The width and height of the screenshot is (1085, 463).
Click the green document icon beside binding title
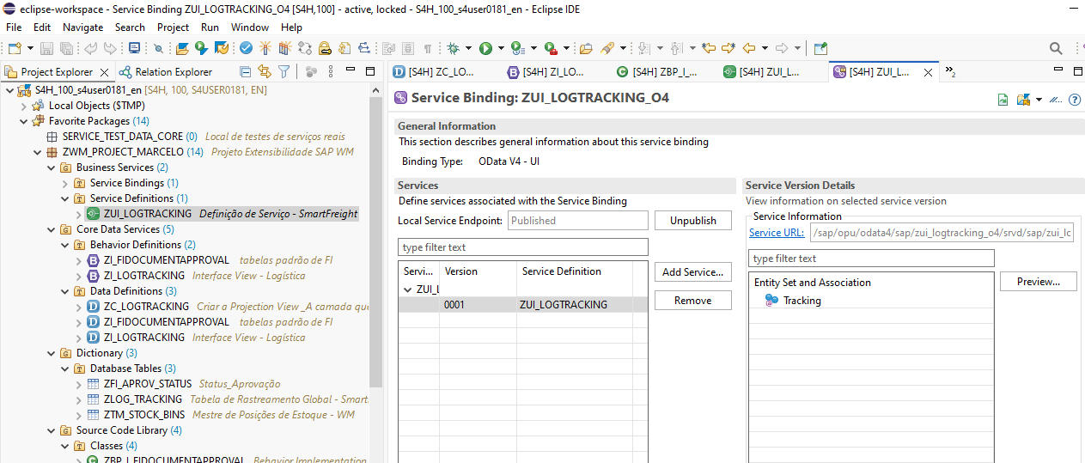pyautogui.click(x=1003, y=100)
